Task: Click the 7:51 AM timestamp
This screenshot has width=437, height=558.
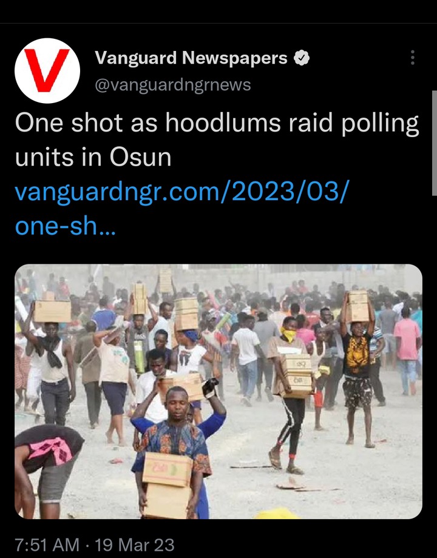Action: pyautogui.click(x=47, y=545)
